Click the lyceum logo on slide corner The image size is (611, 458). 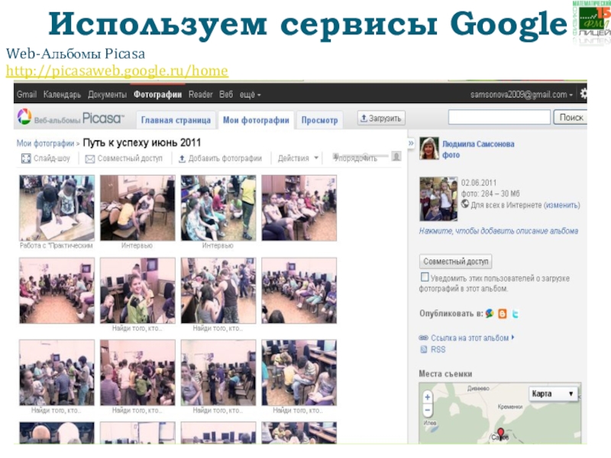591,22
